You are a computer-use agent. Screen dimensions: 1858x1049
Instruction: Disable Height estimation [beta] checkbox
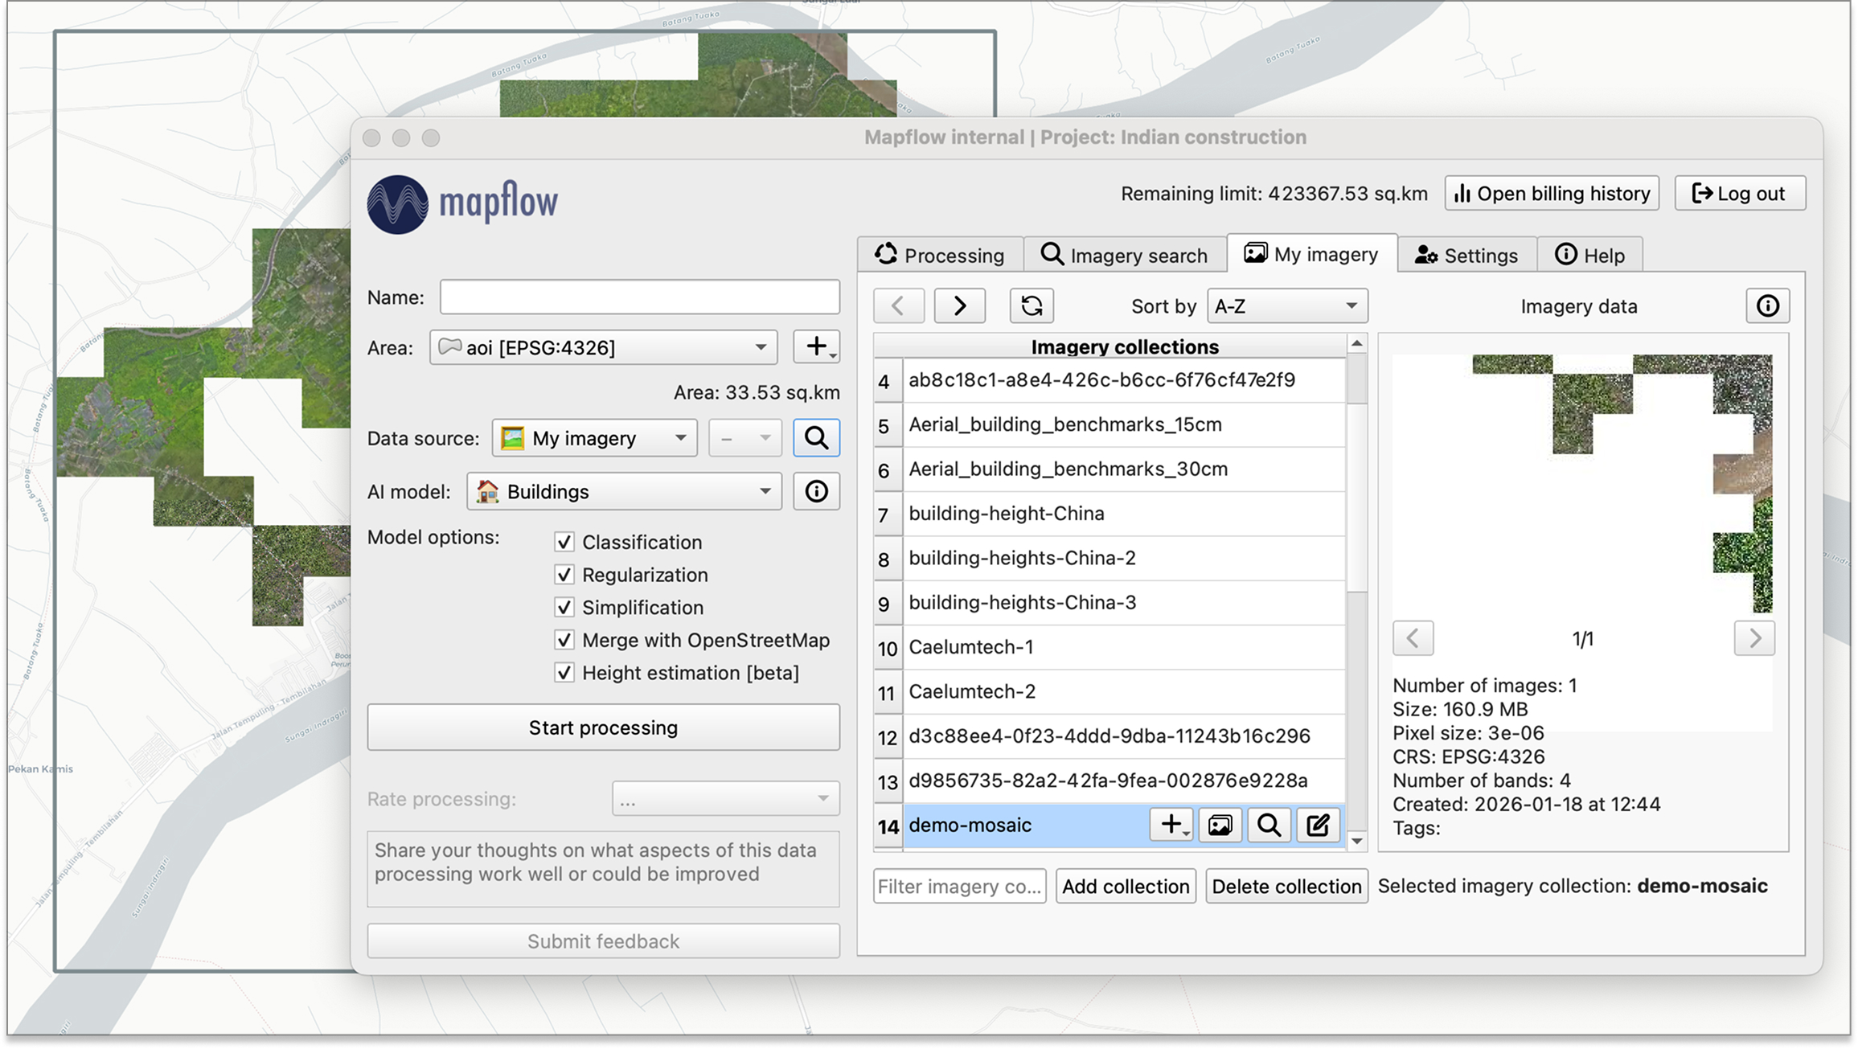coord(564,673)
